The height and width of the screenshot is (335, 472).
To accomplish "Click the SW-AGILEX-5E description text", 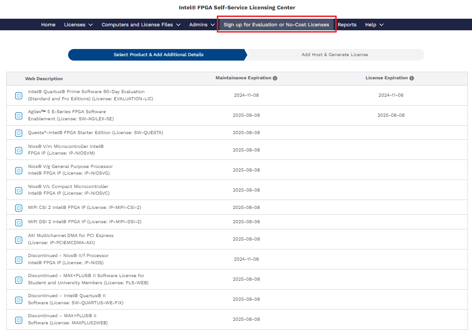I will coord(71,115).
